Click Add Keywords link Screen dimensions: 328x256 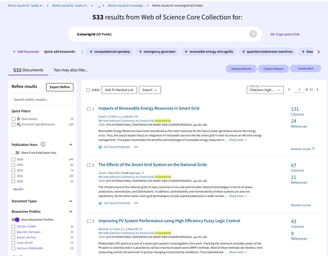(x=26, y=51)
